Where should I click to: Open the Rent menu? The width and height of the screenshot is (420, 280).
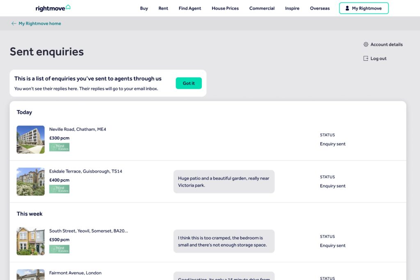163,8
